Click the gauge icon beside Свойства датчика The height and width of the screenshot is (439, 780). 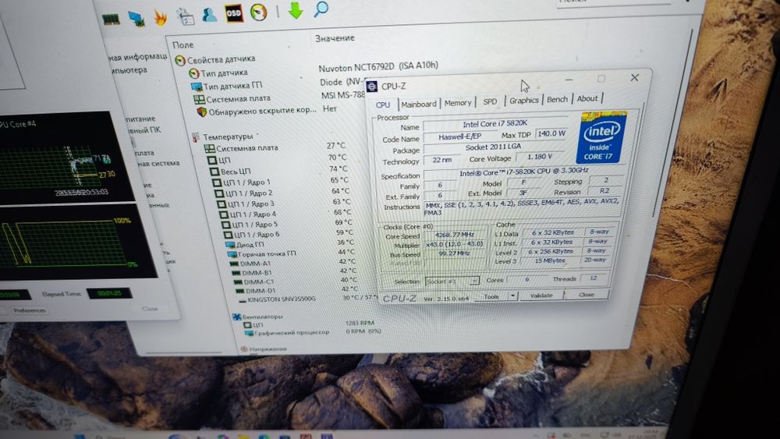click(180, 61)
